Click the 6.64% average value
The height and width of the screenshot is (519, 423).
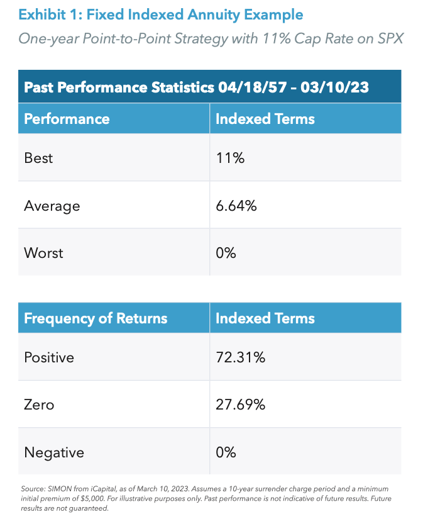coord(236,205)
